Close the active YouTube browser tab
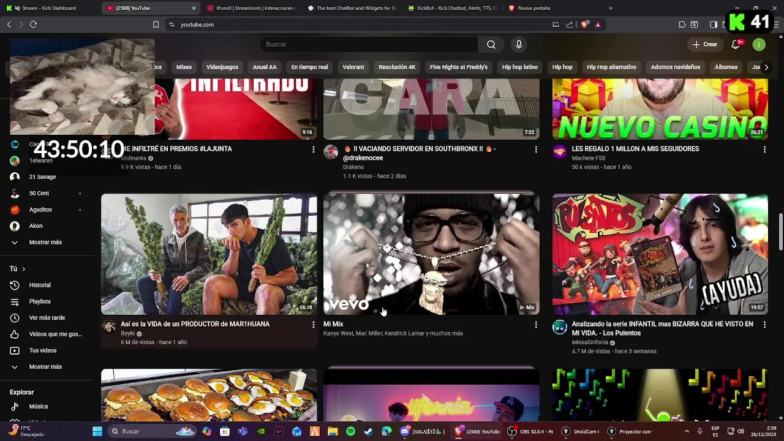The width and height of the screenshot is (784, 441). (194, 8)
